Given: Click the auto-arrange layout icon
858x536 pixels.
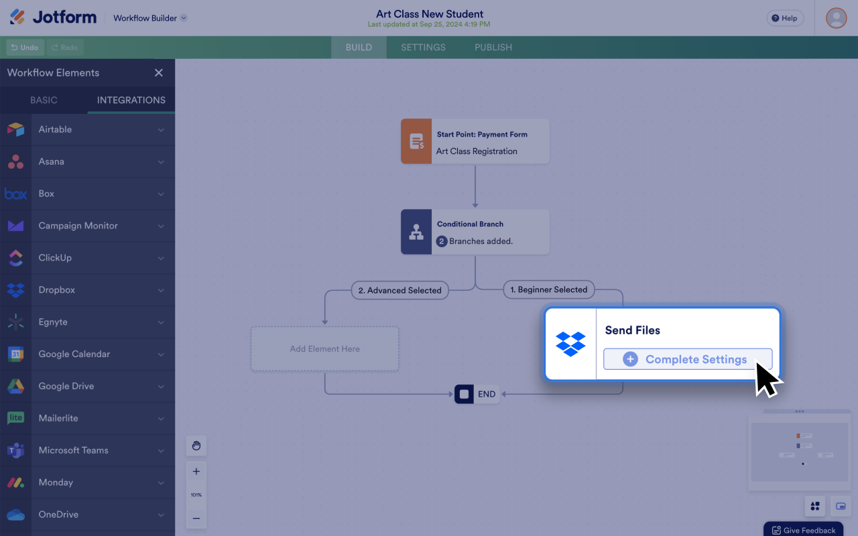Looking at the screenshot, I should point(815,507).
